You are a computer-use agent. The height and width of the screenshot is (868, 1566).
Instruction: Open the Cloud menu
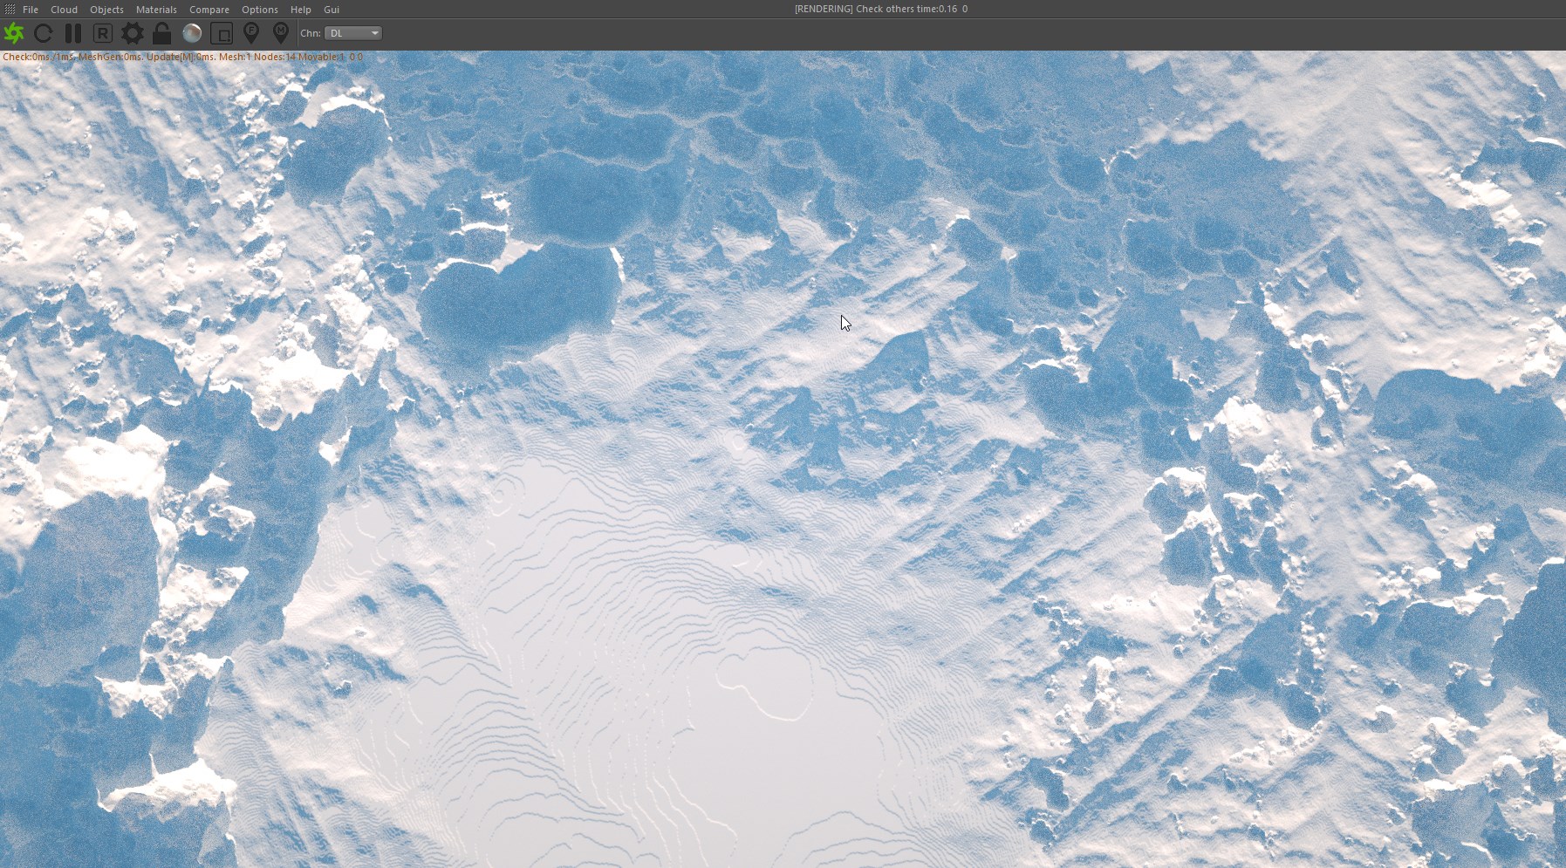64,10
